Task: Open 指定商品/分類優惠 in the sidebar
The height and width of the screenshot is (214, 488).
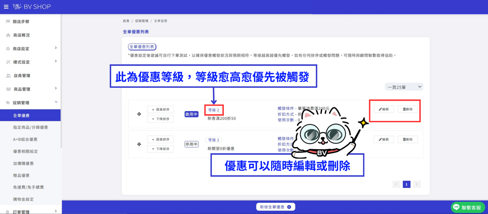Action: tap(30, 127)
